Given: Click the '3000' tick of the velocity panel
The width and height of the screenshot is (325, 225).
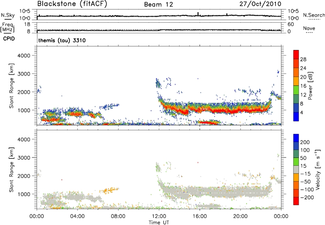Looking at the screenshot, I should click(x=24, y=158).
